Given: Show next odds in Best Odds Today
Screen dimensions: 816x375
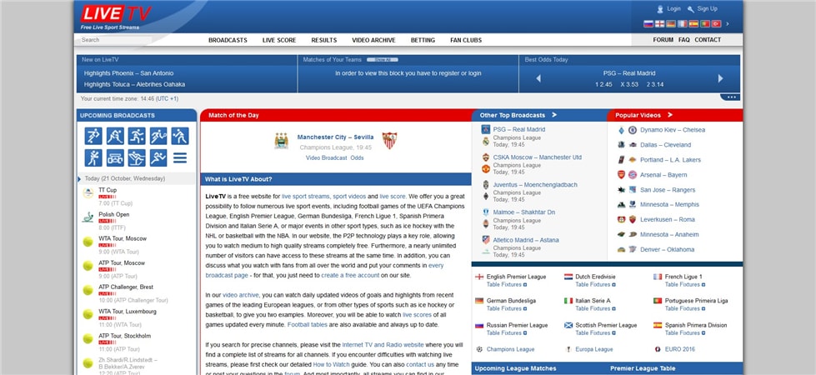Looking at the screenshot, I should click(x=721, y=78).
